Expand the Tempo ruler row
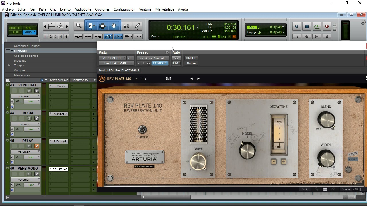Viewport: 367px width, 206px height. (x=9, y=66)
